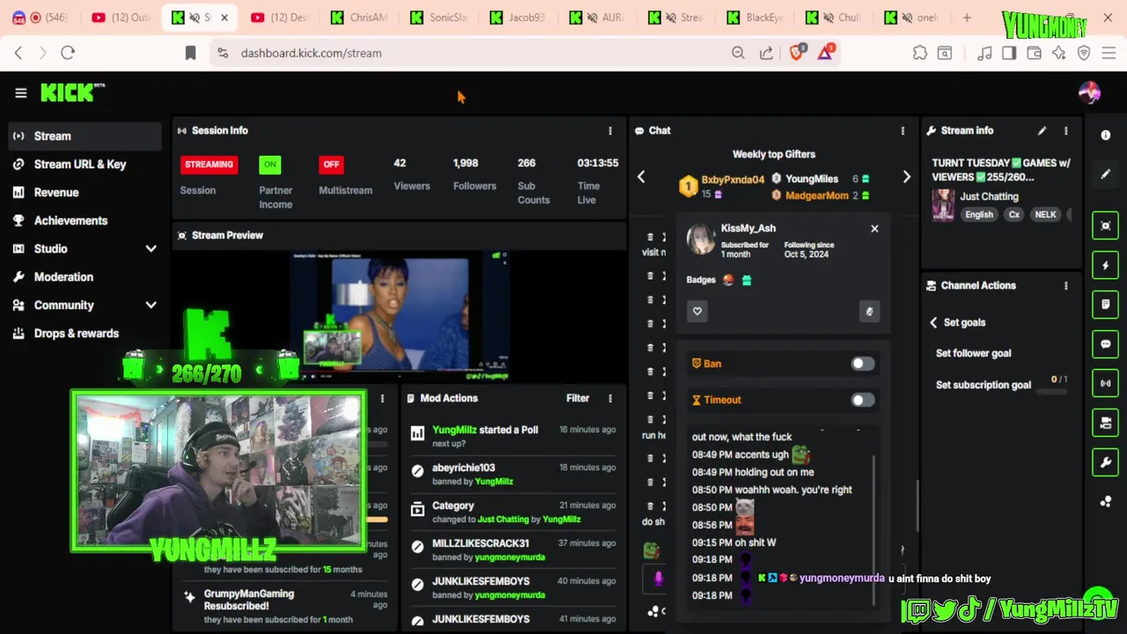Click yungmoneymurda username in chat history

(842, 579)
